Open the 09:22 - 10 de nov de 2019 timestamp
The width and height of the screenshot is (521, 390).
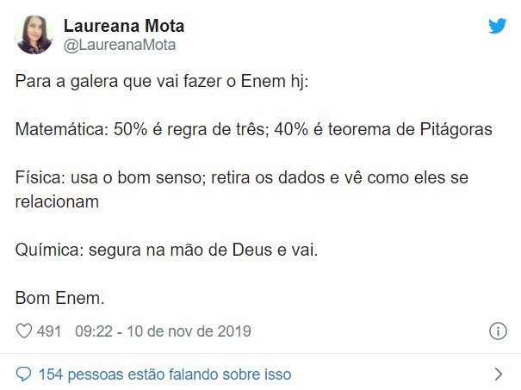pos(163,331)
